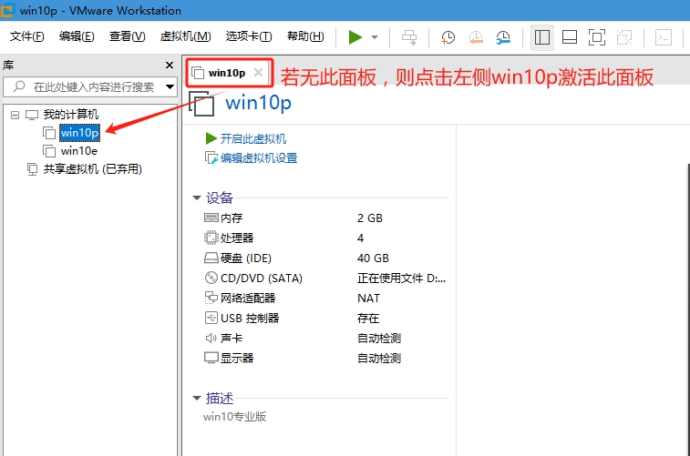The width and height of the screenshot is (690, 456).
Task: Open the 硬盘 (IDE) device entry
Action: [245, 258]
